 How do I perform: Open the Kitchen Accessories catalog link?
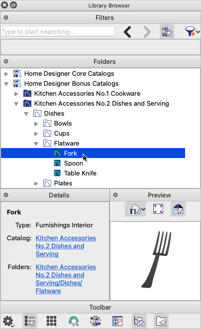click(x=66, y=246)
